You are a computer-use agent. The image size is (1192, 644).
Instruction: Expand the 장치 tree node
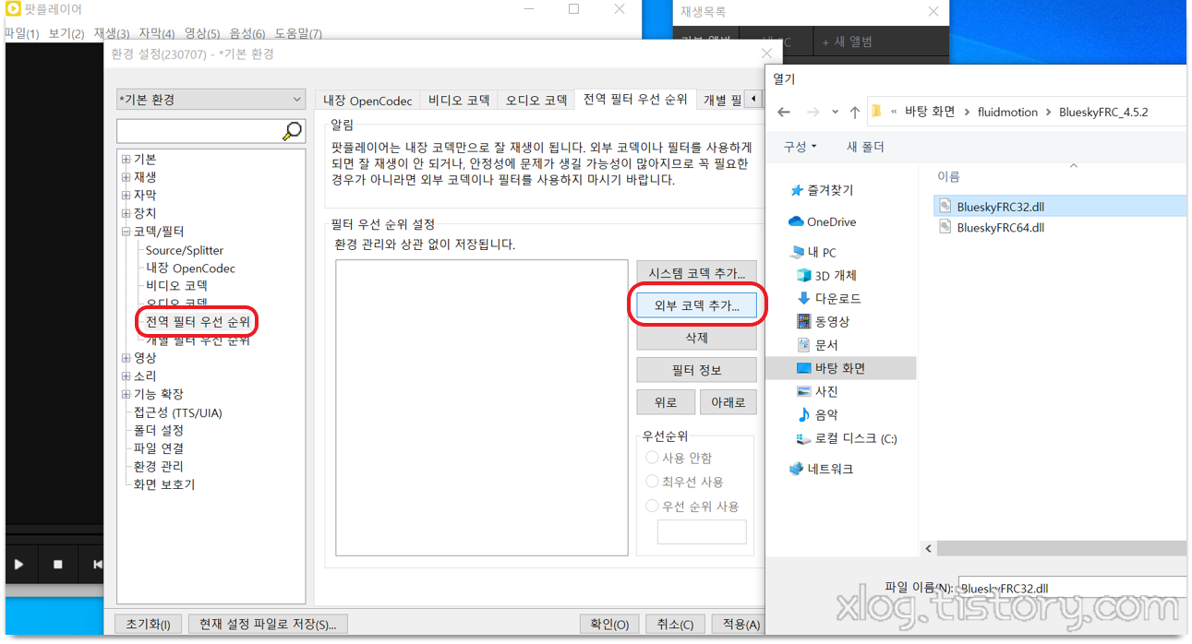126,212
